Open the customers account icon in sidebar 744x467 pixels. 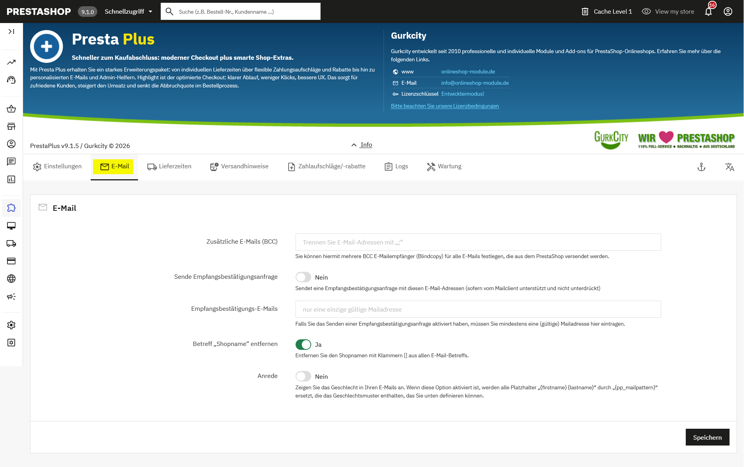[11, 144]
